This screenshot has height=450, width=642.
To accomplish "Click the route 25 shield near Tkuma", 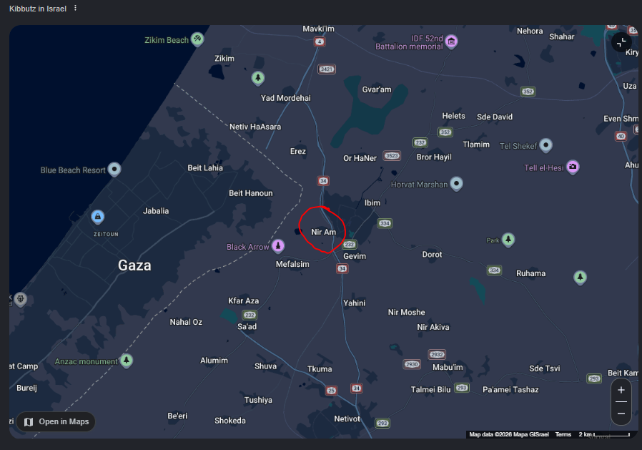I will (331, 391).
